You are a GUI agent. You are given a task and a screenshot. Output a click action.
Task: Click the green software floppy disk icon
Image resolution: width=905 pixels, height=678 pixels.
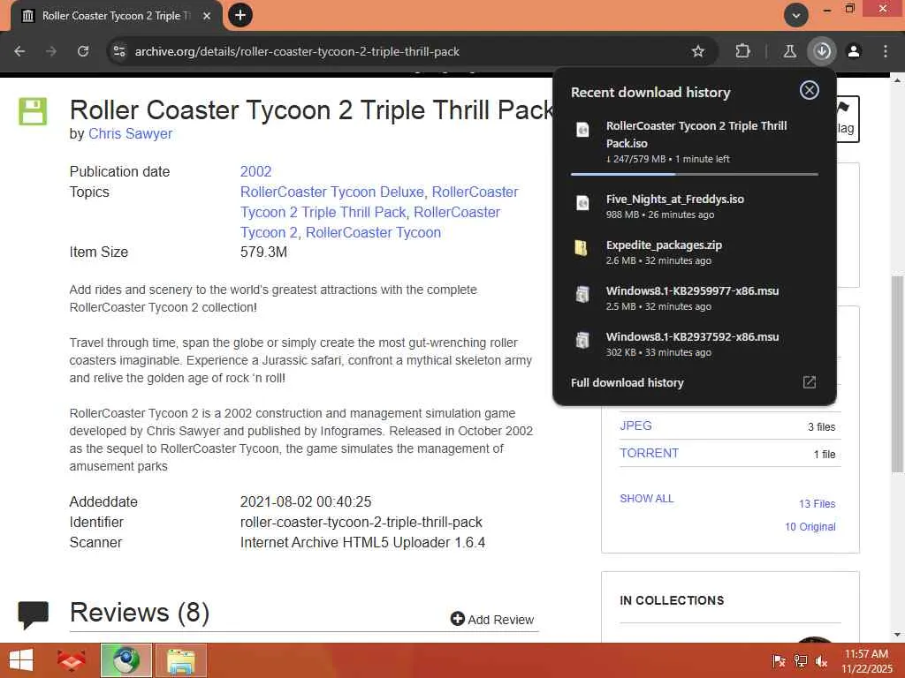click(33, 111)
